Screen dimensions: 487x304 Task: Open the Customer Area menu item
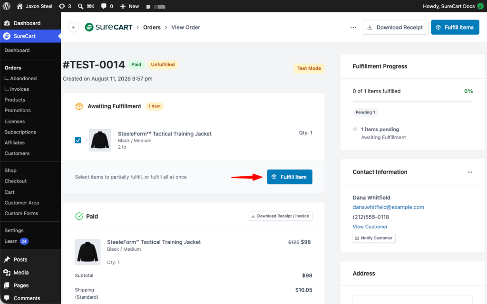(22, 202)
